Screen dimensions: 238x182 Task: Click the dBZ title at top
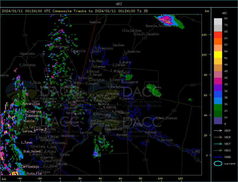[119, 4]
